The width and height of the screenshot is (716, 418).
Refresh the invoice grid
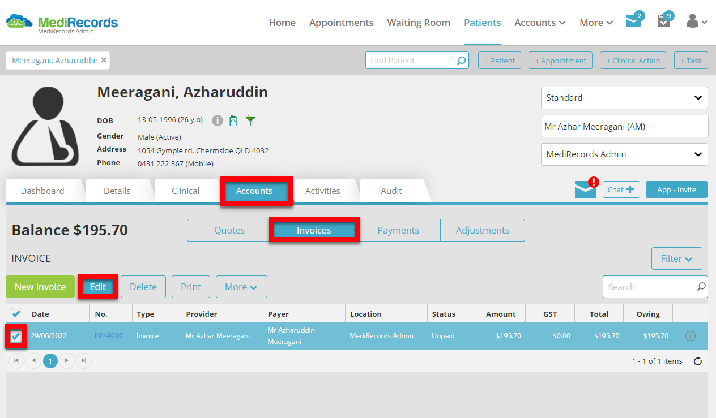[x=698, y=361]
